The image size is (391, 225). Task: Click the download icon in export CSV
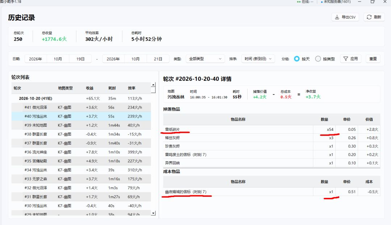pos(337,17)
